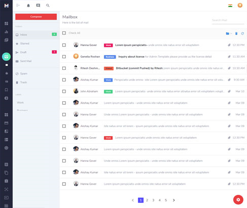Open the red settings gear floating button
Screen dimensions: 247x208
coord(238,200)
